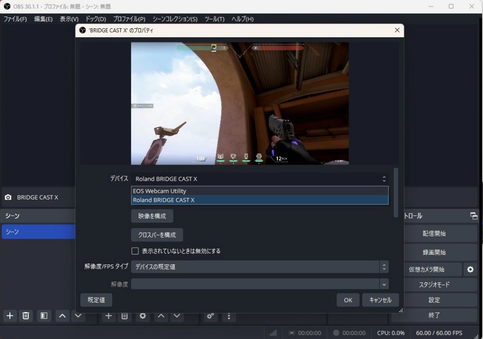Delete the selected scene using the trash icon in the Scenes dock
Screen dimensions: 483x339
pyautogui.click(x=26, y=315)
